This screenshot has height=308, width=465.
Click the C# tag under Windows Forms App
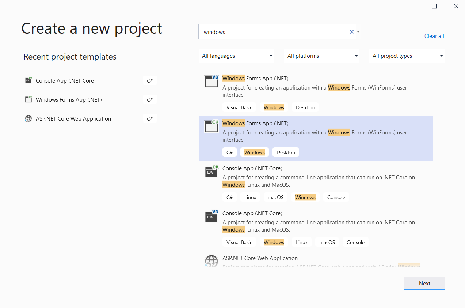tap(229, 152)
